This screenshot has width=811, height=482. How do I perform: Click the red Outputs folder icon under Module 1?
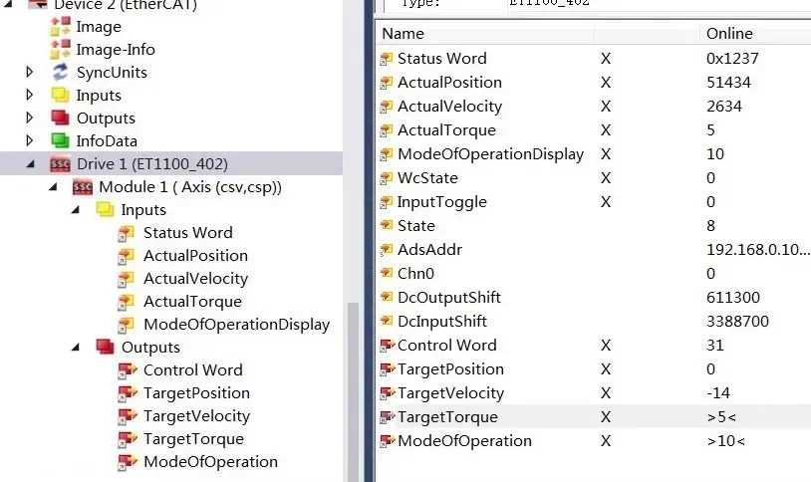tap(105, 347)
